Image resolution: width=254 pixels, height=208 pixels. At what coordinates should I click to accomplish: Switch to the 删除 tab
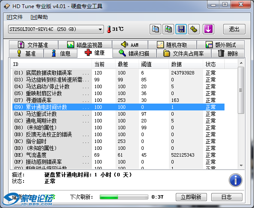pos(228,53)
